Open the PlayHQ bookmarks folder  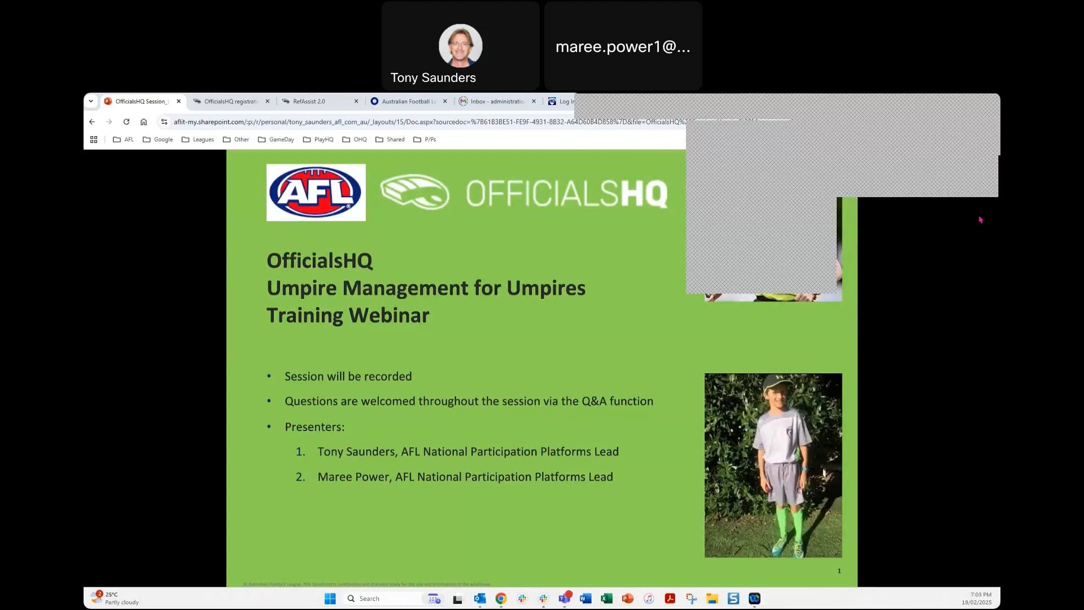pyautogui.click(x=318, y=140)
